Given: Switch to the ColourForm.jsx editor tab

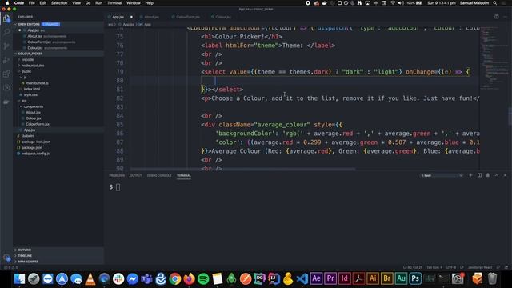Looking at the screenshot, I should pos(188,17).
